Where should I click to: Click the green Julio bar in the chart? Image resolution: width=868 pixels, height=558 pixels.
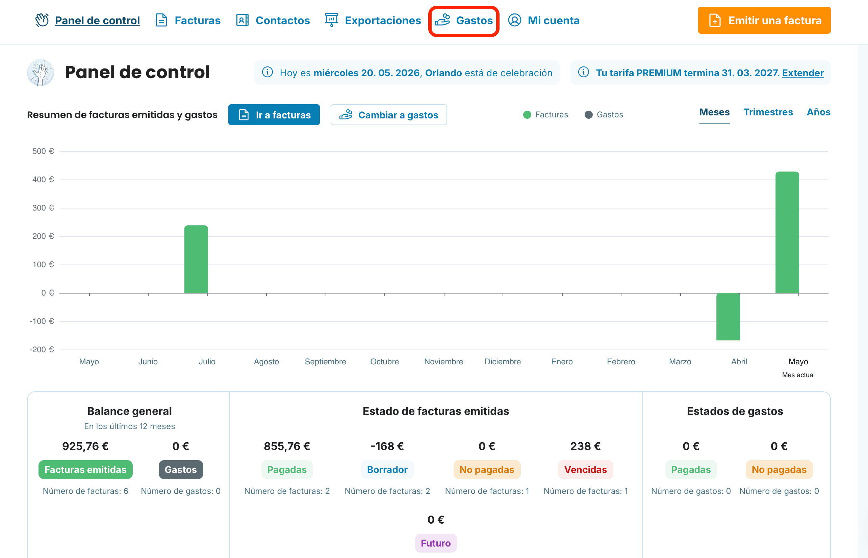pos(196,259)
